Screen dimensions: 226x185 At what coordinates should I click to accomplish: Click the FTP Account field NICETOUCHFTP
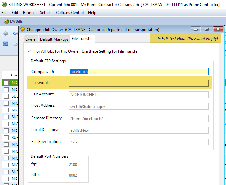click(x=139, y=95)
